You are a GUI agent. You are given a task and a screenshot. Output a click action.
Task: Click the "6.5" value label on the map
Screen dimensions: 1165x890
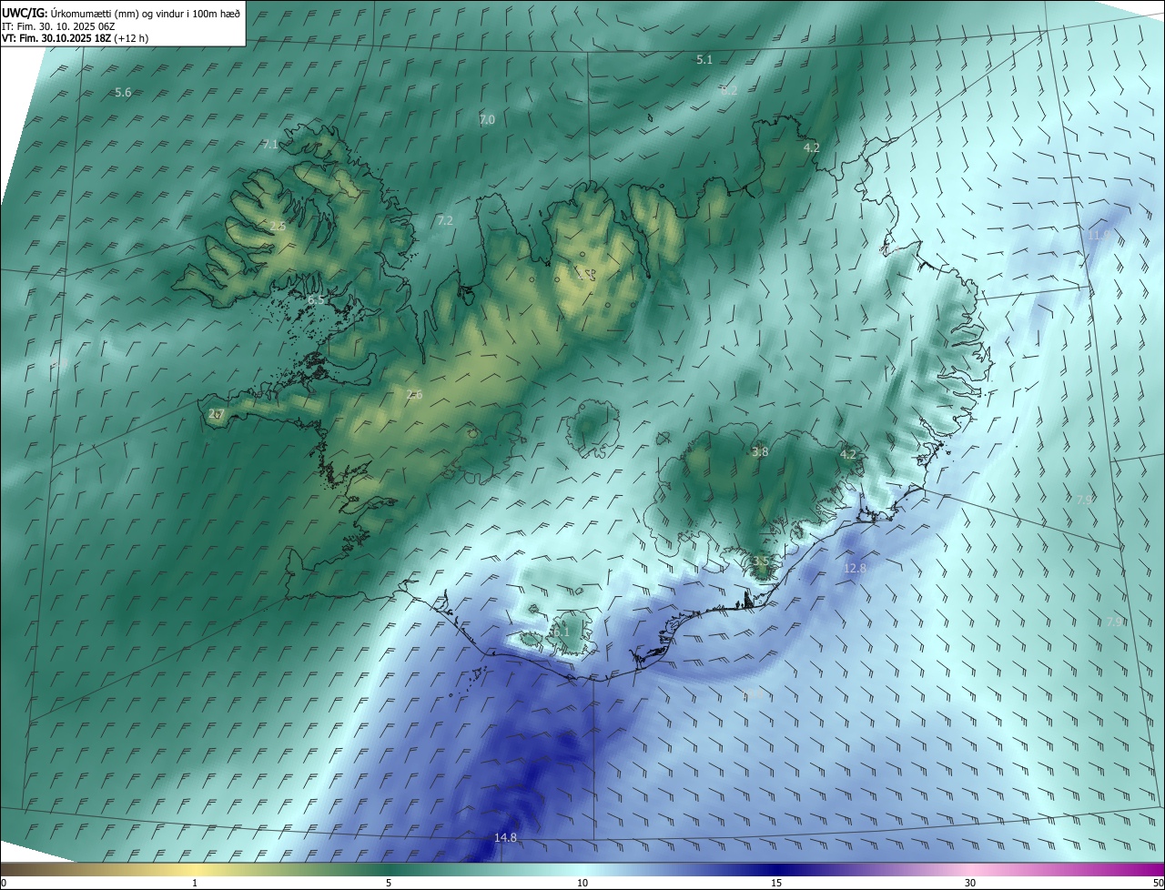pos(316,299)
